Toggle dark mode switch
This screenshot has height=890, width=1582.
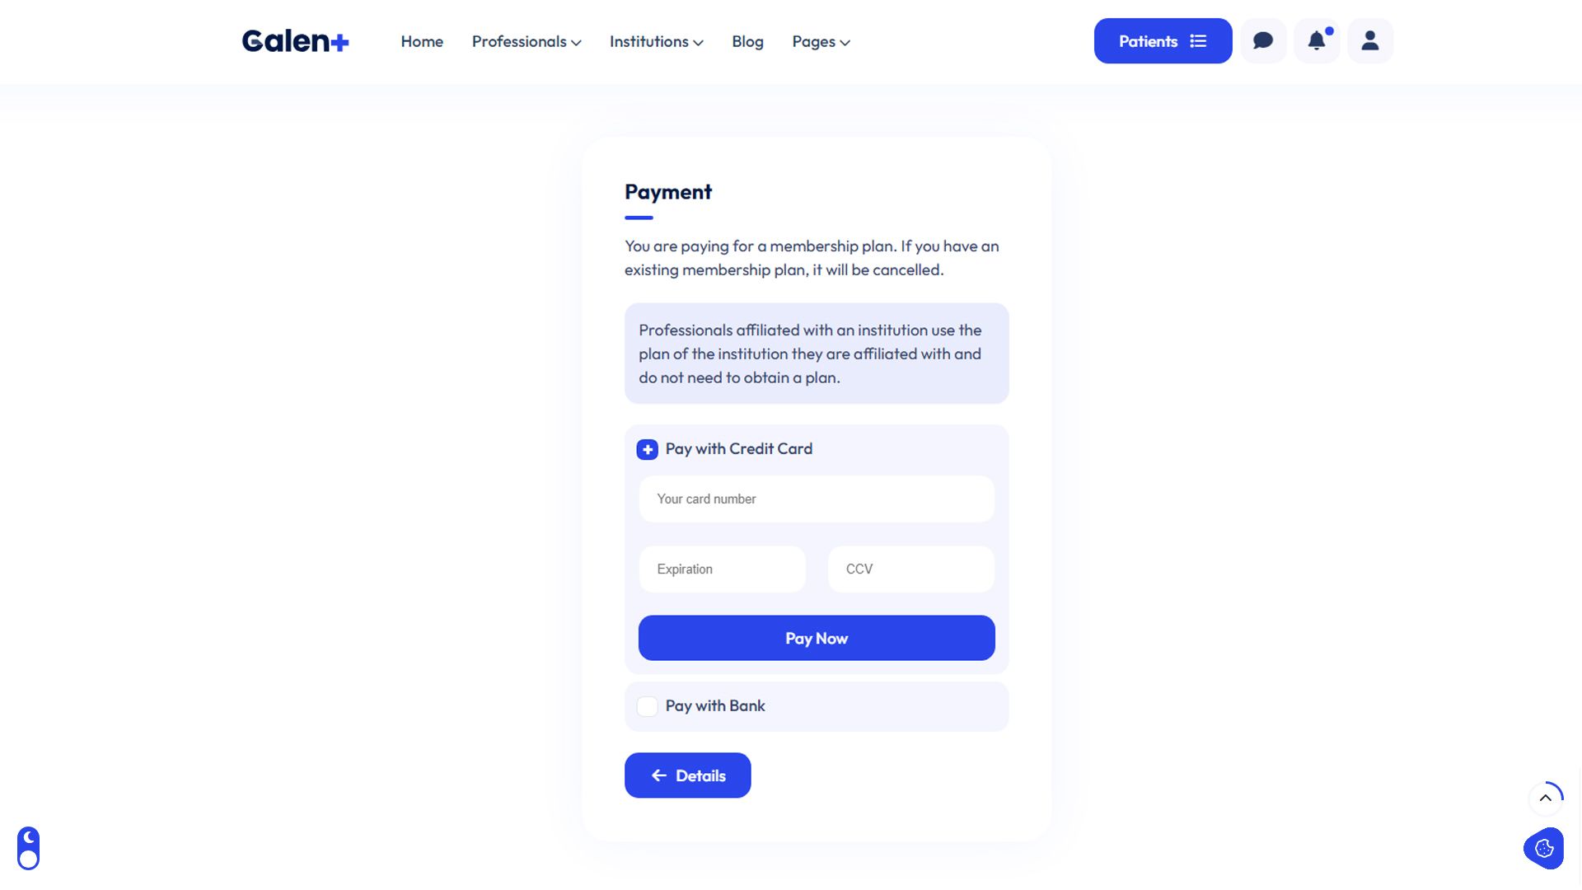point(29,848)
